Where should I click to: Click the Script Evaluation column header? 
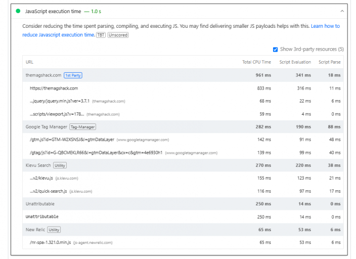pyautogui.click(x=295, y=62)
